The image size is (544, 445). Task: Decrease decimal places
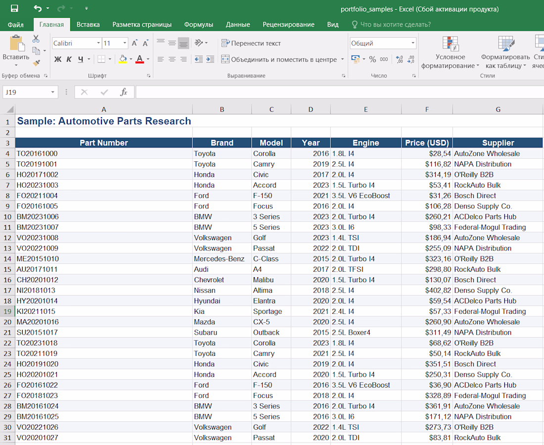point(411,59)
